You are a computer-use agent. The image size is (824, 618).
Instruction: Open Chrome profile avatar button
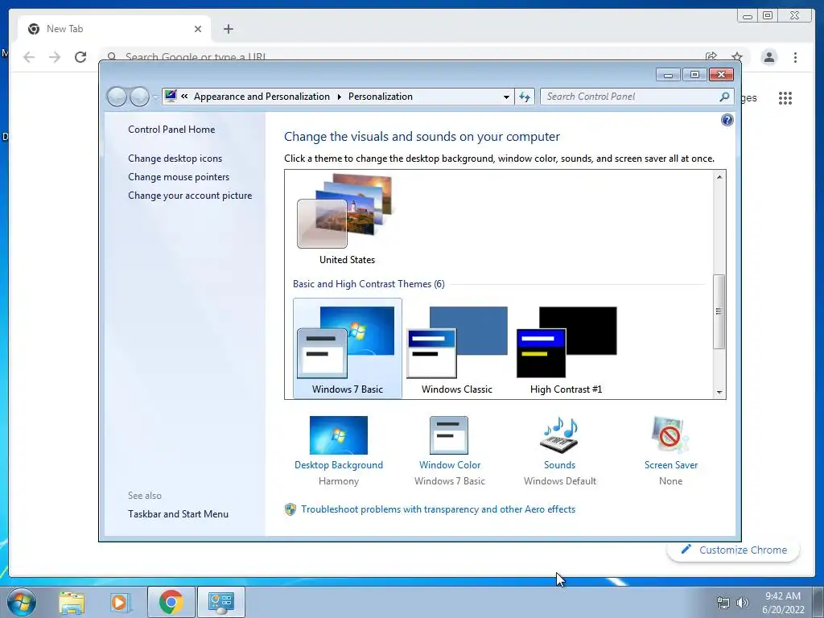tap(768, 57)
